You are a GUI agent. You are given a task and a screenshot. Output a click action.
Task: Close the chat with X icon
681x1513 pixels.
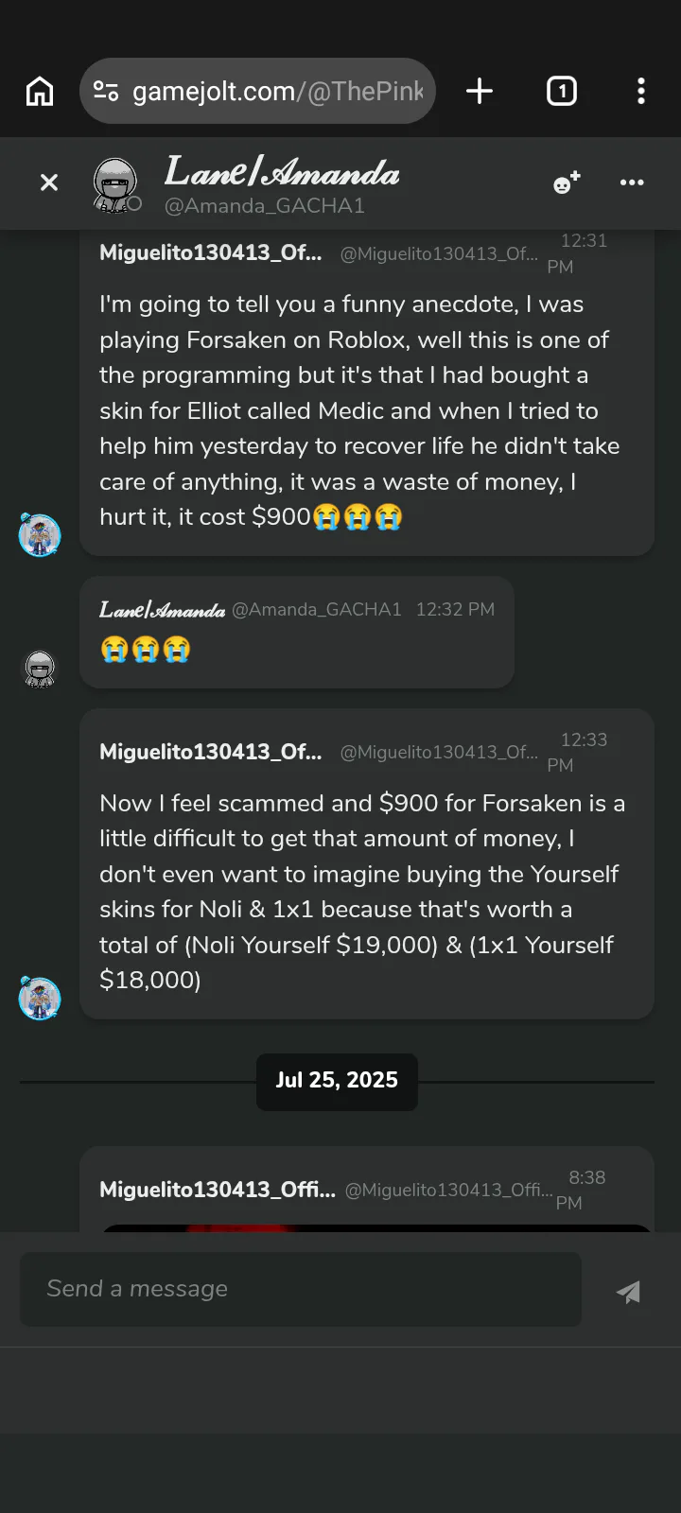[49, 183]
